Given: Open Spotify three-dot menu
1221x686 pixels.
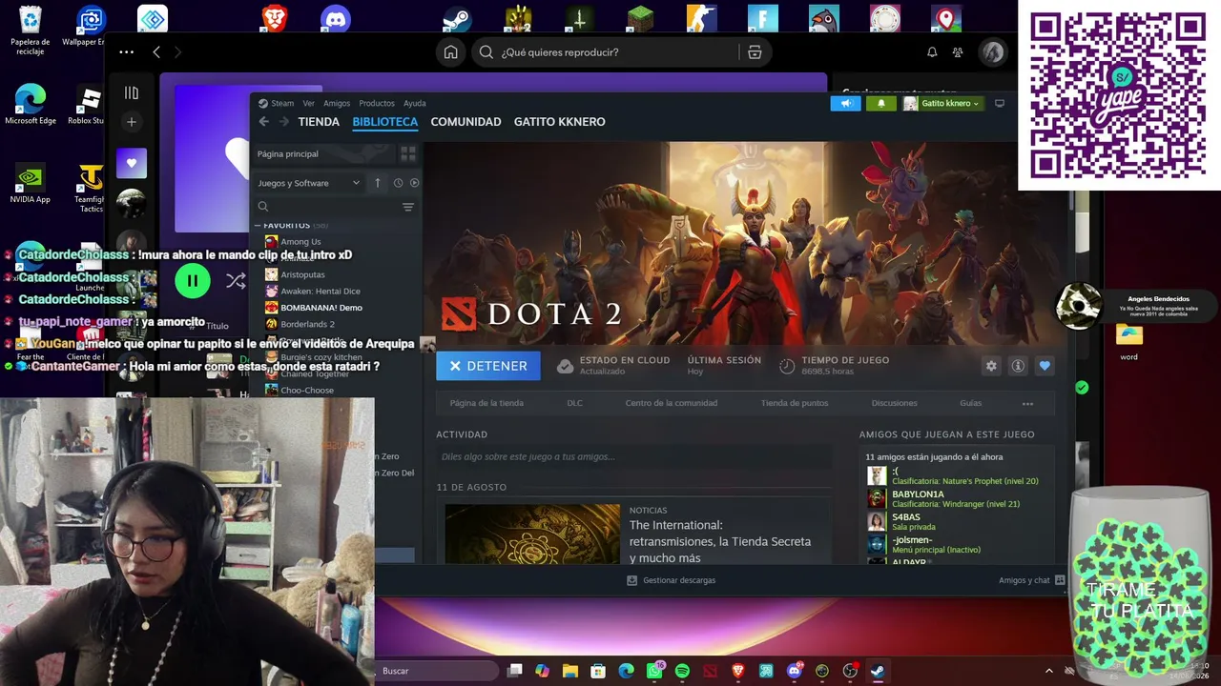Looking at the screenshot, I should [x=126, y=52].
